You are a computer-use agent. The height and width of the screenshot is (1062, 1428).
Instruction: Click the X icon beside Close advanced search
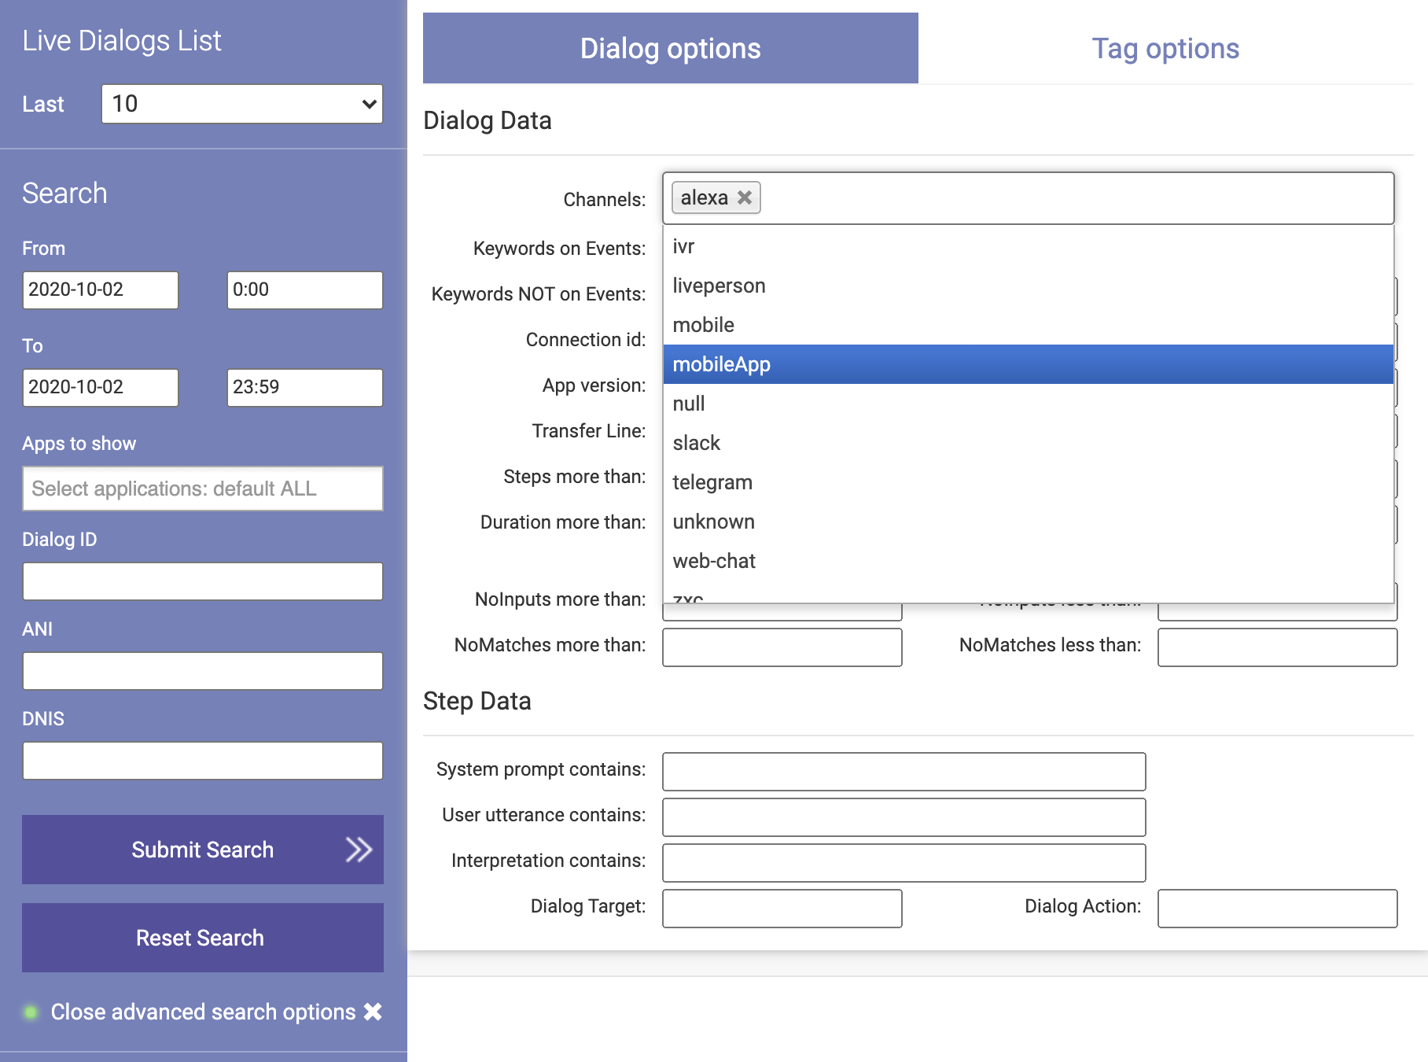click(373, 1012)
